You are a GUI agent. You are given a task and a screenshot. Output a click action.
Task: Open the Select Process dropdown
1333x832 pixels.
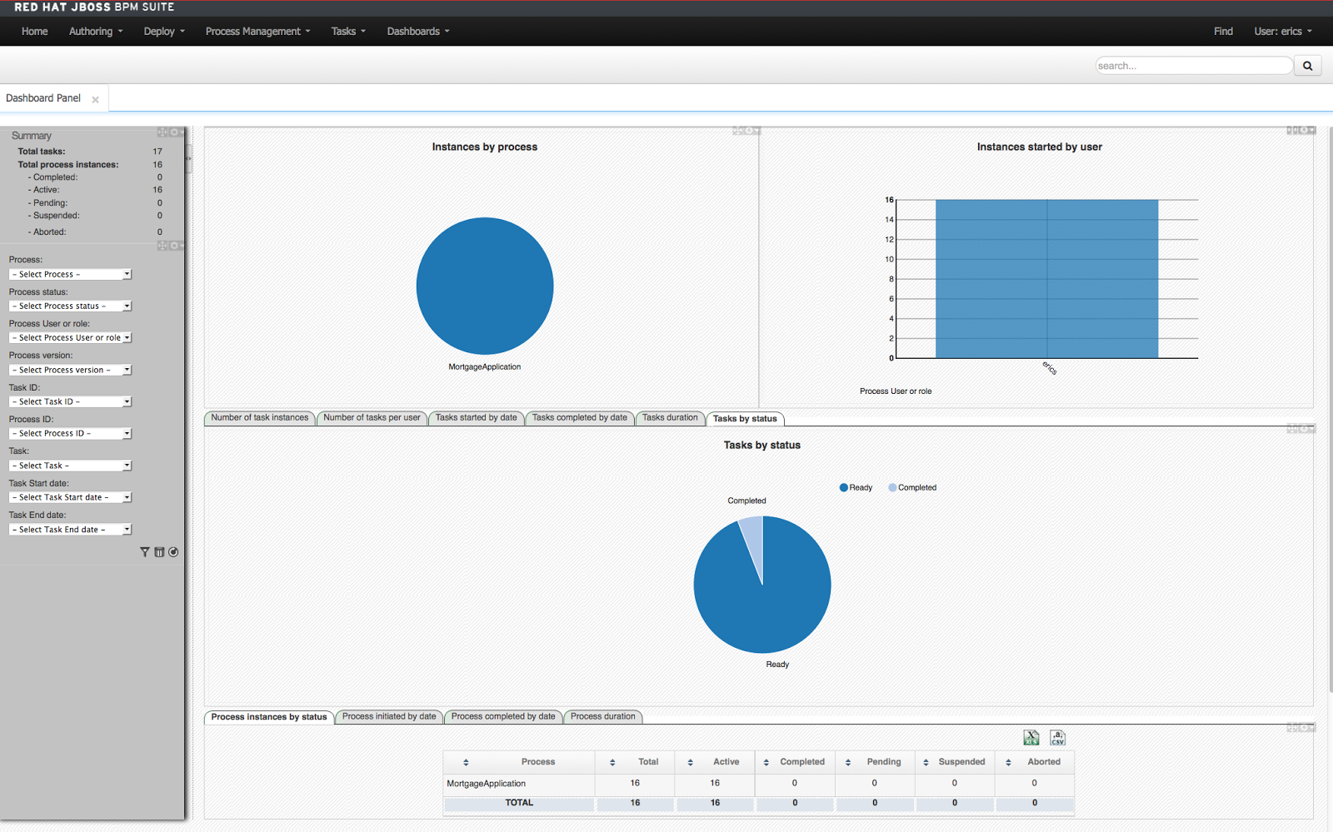(70, 274)
